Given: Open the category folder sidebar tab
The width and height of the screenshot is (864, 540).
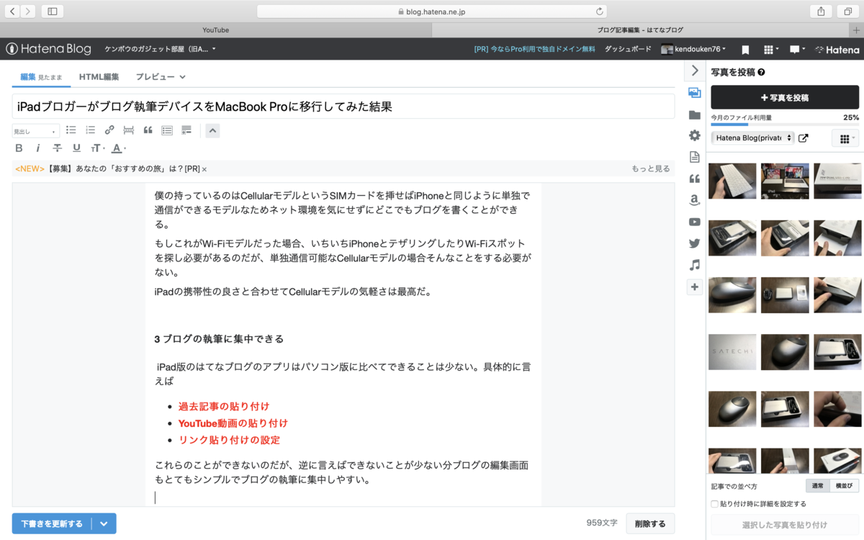Looking at the screenshot, I should [x=694, y=114].
